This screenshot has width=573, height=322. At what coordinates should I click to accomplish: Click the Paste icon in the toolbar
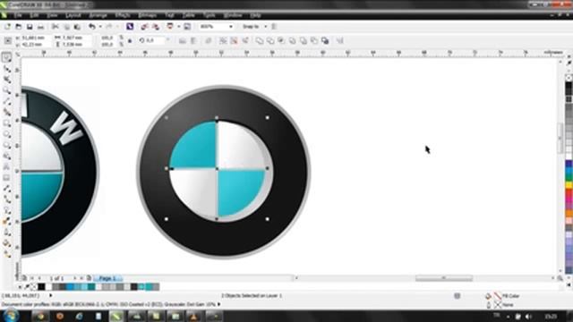click(x=77, y=27)
